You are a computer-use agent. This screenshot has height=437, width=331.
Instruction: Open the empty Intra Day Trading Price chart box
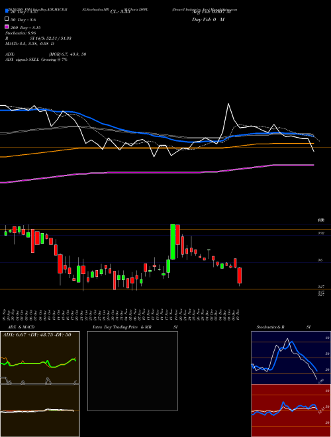coord(132,371)
